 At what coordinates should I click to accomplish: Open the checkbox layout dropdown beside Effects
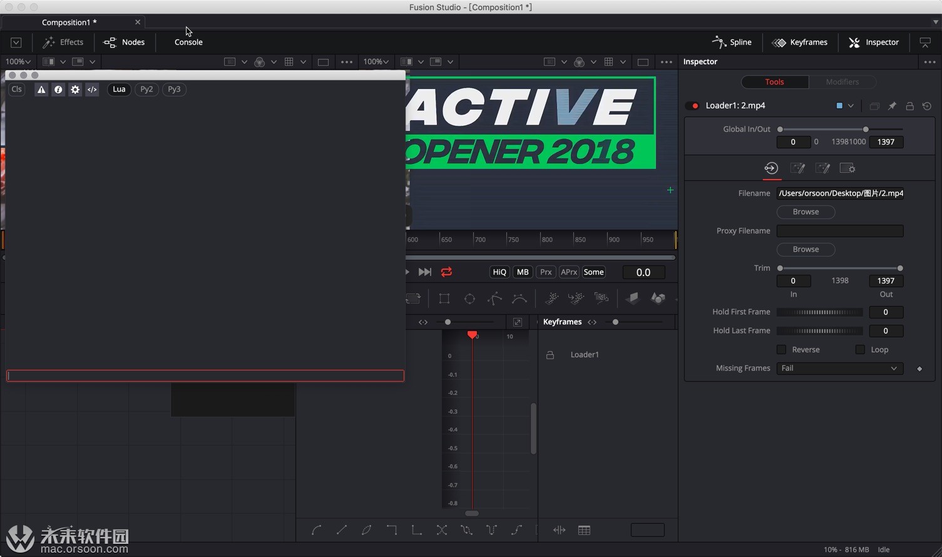click(x=16, y=43)
